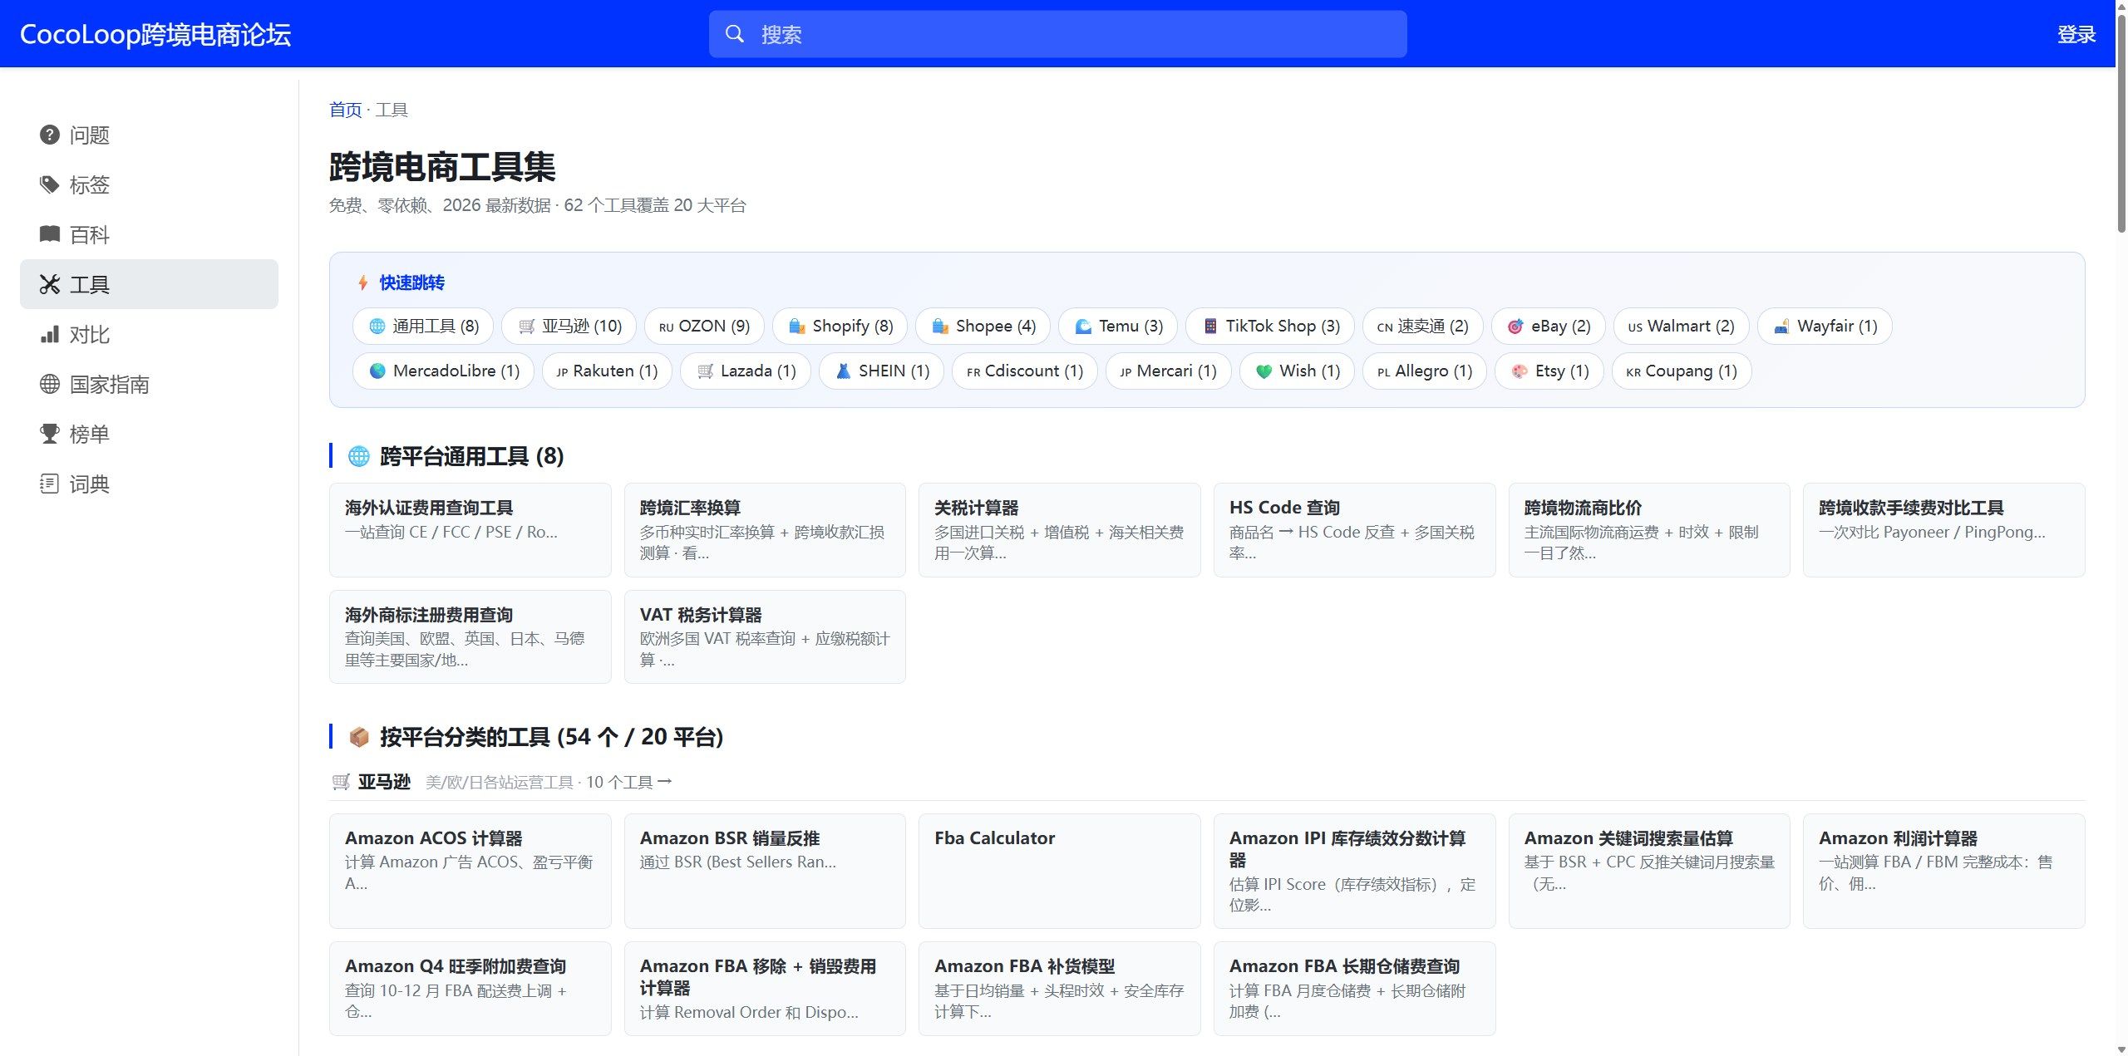
Task: Click the search magnifier icon
Action: click(735, 34)
